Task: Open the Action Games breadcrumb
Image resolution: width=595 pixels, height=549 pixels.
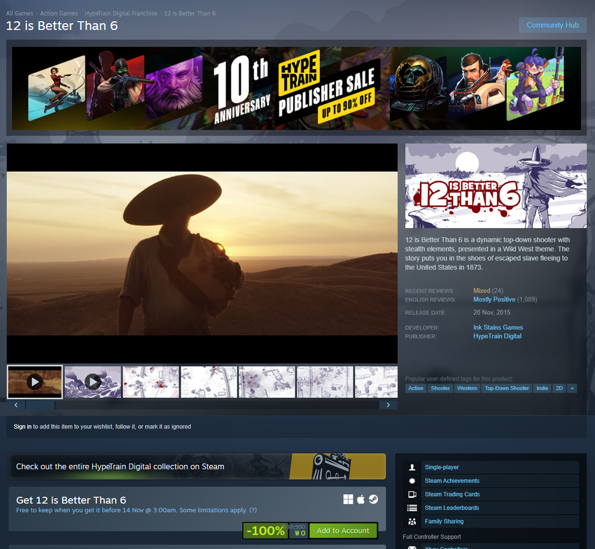Action: 59,13
